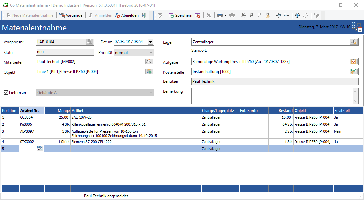Click the Vorgänge toolbar button

pyautogui.click(x=71, y=15)
